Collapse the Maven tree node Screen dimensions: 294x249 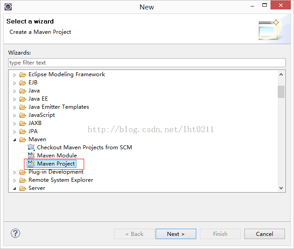click(x=14, y=140)
